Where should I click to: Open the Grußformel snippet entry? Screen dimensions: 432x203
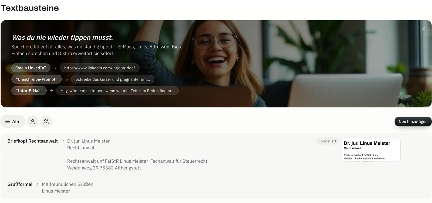[x=216, y=188]
